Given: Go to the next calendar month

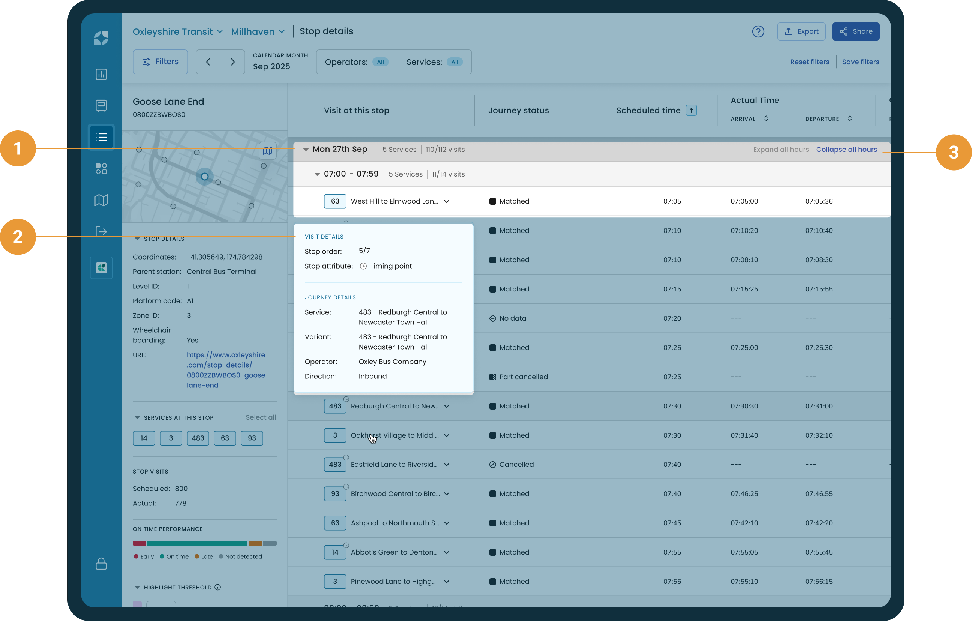Looking at the screenshot, I should [x=232, y=62].
